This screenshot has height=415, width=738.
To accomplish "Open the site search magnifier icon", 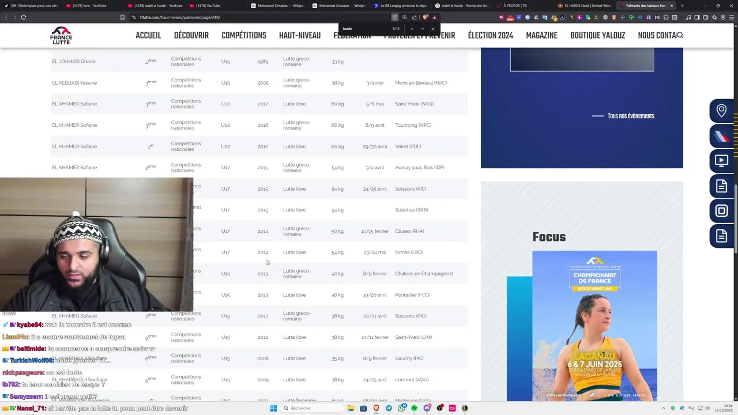I will tap(680, 35).
